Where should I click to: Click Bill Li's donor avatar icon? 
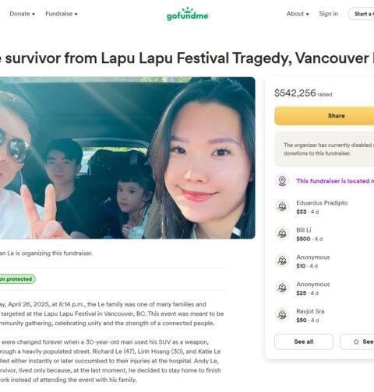tap(282, 234)
